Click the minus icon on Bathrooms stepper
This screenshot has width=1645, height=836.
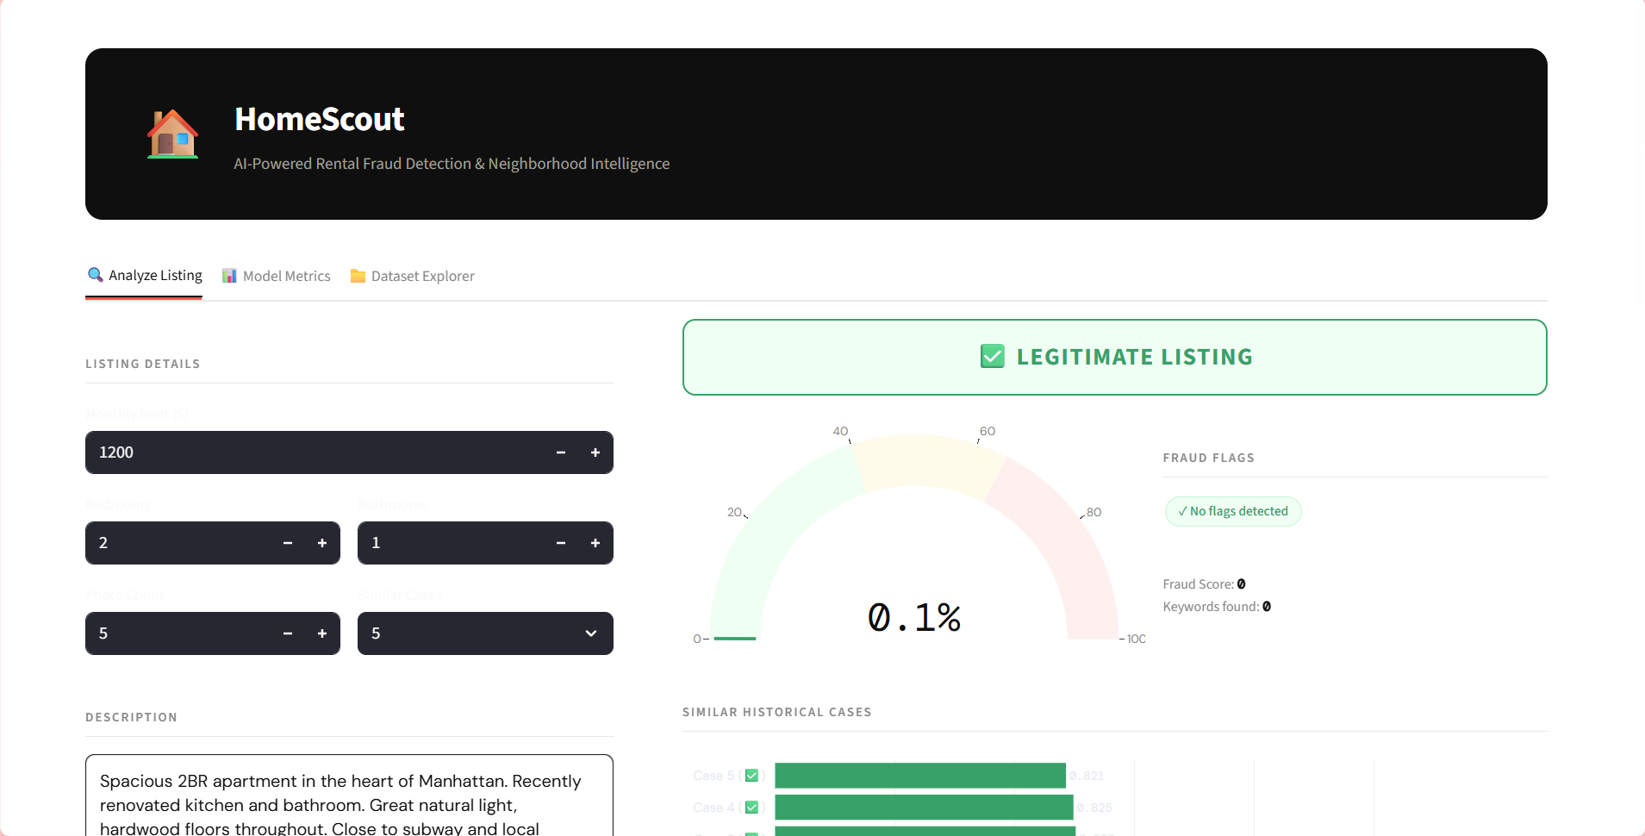click(560, 542)
